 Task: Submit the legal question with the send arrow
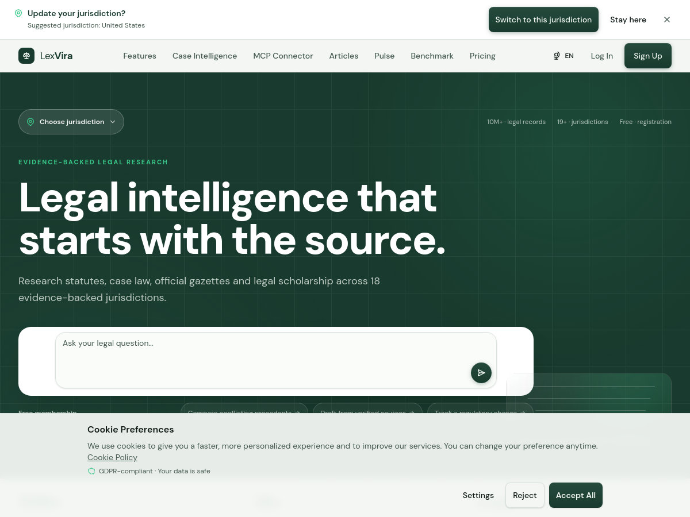coord(481,373)
